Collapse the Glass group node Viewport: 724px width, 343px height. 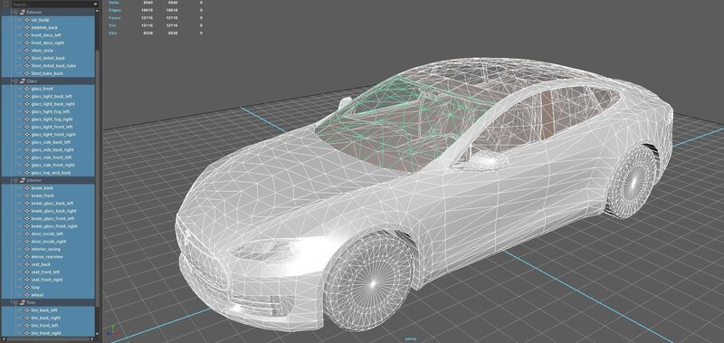tap(15, 81)
